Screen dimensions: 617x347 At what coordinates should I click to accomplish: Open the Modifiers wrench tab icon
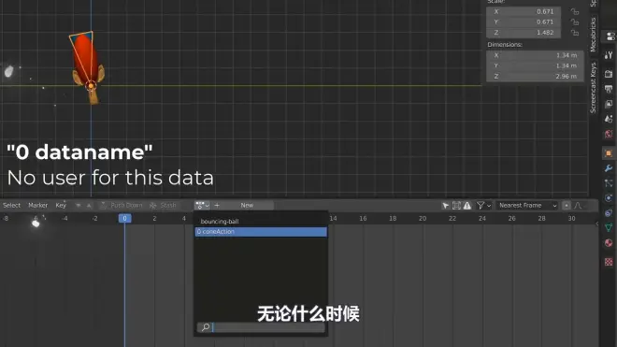coord(609,168)
